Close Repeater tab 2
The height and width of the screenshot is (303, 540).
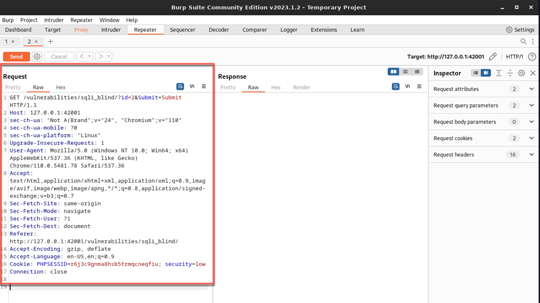point(36,41)
